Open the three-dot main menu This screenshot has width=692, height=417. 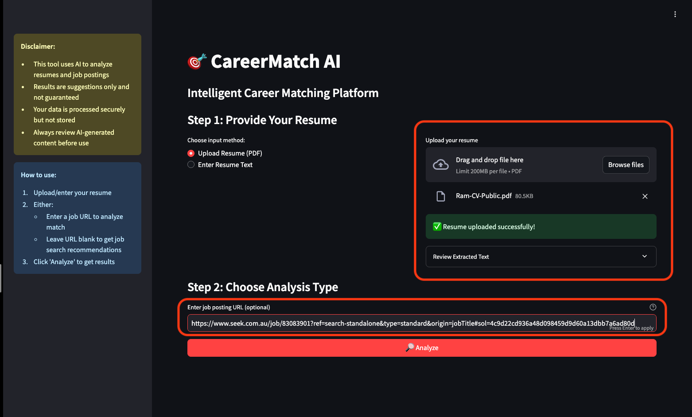click(x=675, y=14)
